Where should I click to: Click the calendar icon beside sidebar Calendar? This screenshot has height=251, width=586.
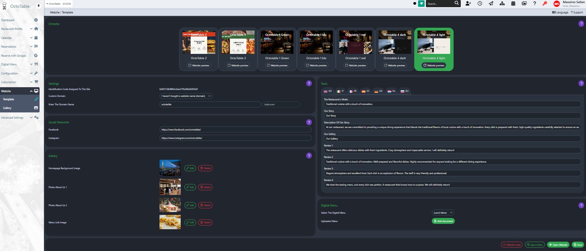36,38
